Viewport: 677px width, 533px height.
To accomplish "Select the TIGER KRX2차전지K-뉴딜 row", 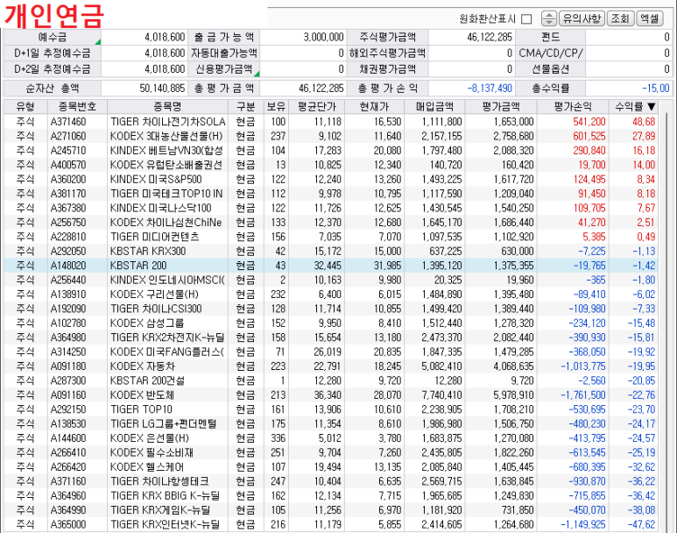I will pyautogui.click(x=331, y=338).
